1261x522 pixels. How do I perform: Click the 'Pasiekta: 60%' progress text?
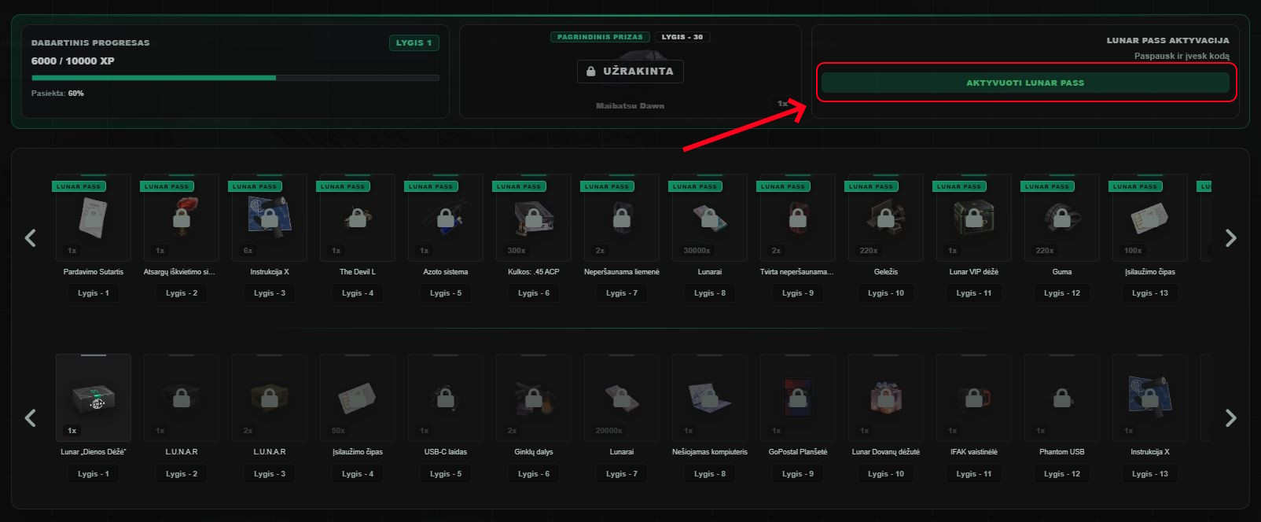57,93
